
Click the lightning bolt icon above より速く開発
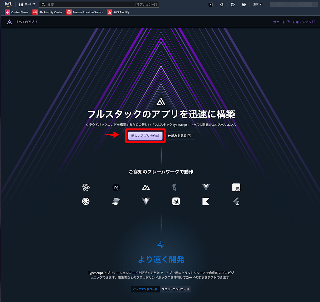tap(161, 244)
